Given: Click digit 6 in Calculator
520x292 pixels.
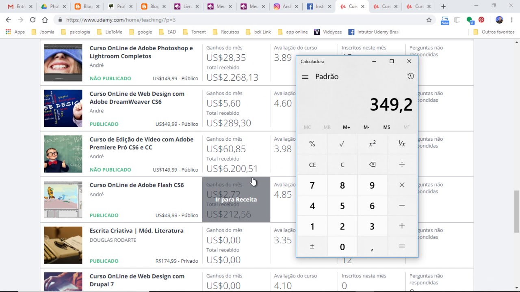Looking at the screenshot, I should point(372,206).
